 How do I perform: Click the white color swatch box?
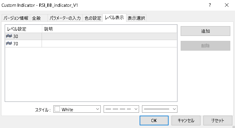click(x=57, y=109)
